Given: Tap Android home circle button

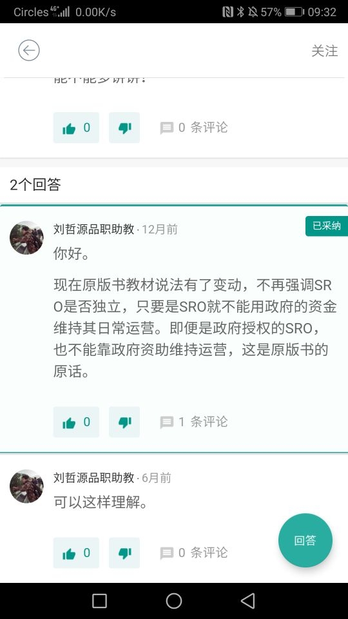Looking at the screenshot, I should (x=174, y=601).
